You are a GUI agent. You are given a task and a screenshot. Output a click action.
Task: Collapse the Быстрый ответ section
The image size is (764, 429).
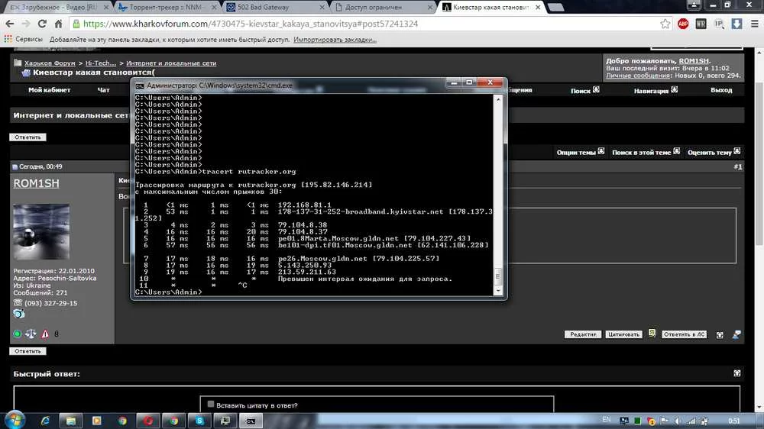[736, 373]
